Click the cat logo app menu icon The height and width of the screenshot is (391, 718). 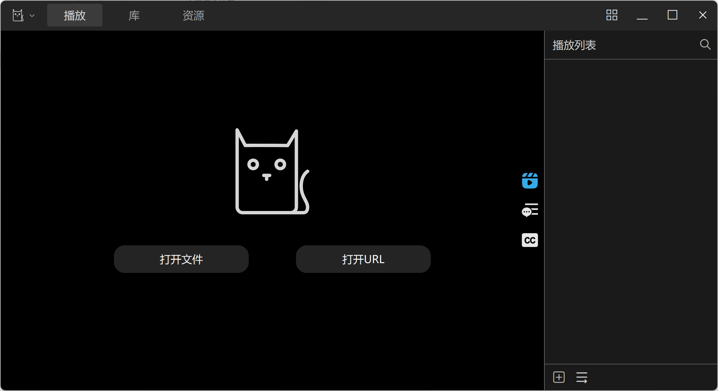click(x=18, y=15)
